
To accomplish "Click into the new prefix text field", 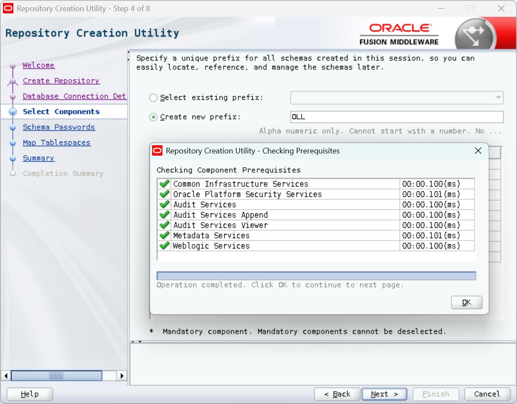I will tap(396, 117).
